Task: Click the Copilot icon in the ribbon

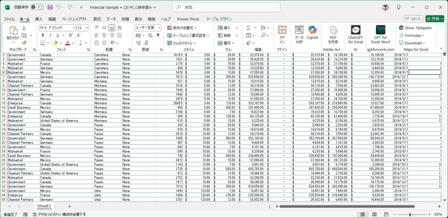Action: pyautogui.click(x=312, y=32)
